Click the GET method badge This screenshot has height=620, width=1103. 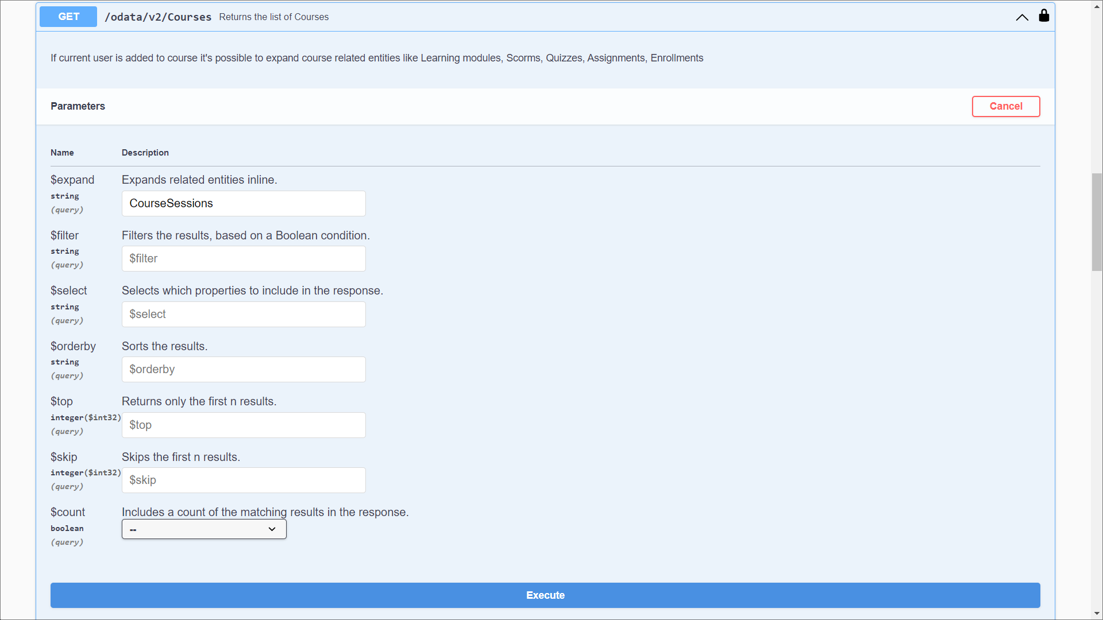coord(68,17)
